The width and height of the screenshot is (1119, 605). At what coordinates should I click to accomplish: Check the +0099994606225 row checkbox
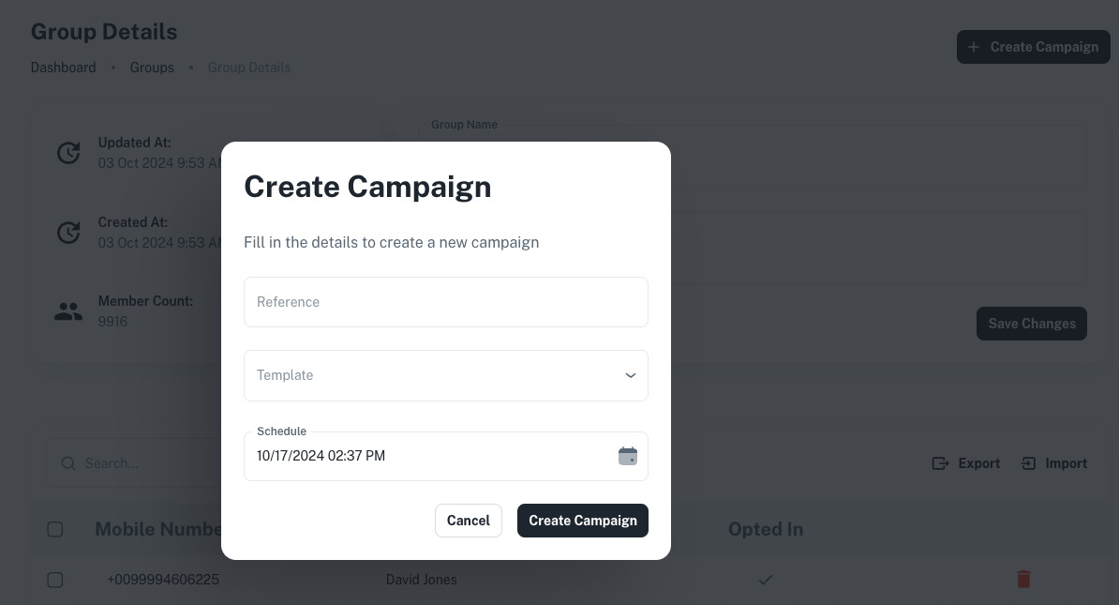[55, 580]
